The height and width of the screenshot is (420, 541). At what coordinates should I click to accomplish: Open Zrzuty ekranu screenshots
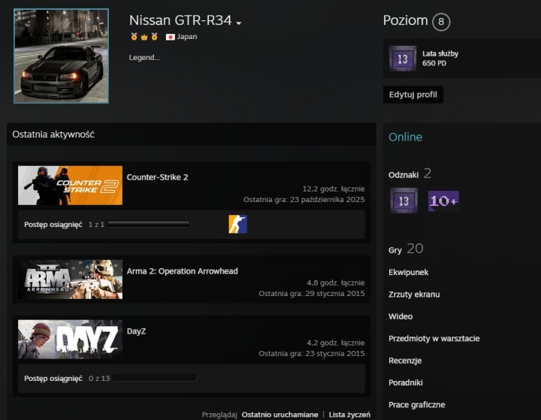pyautogui.click(x=414, y=295)
